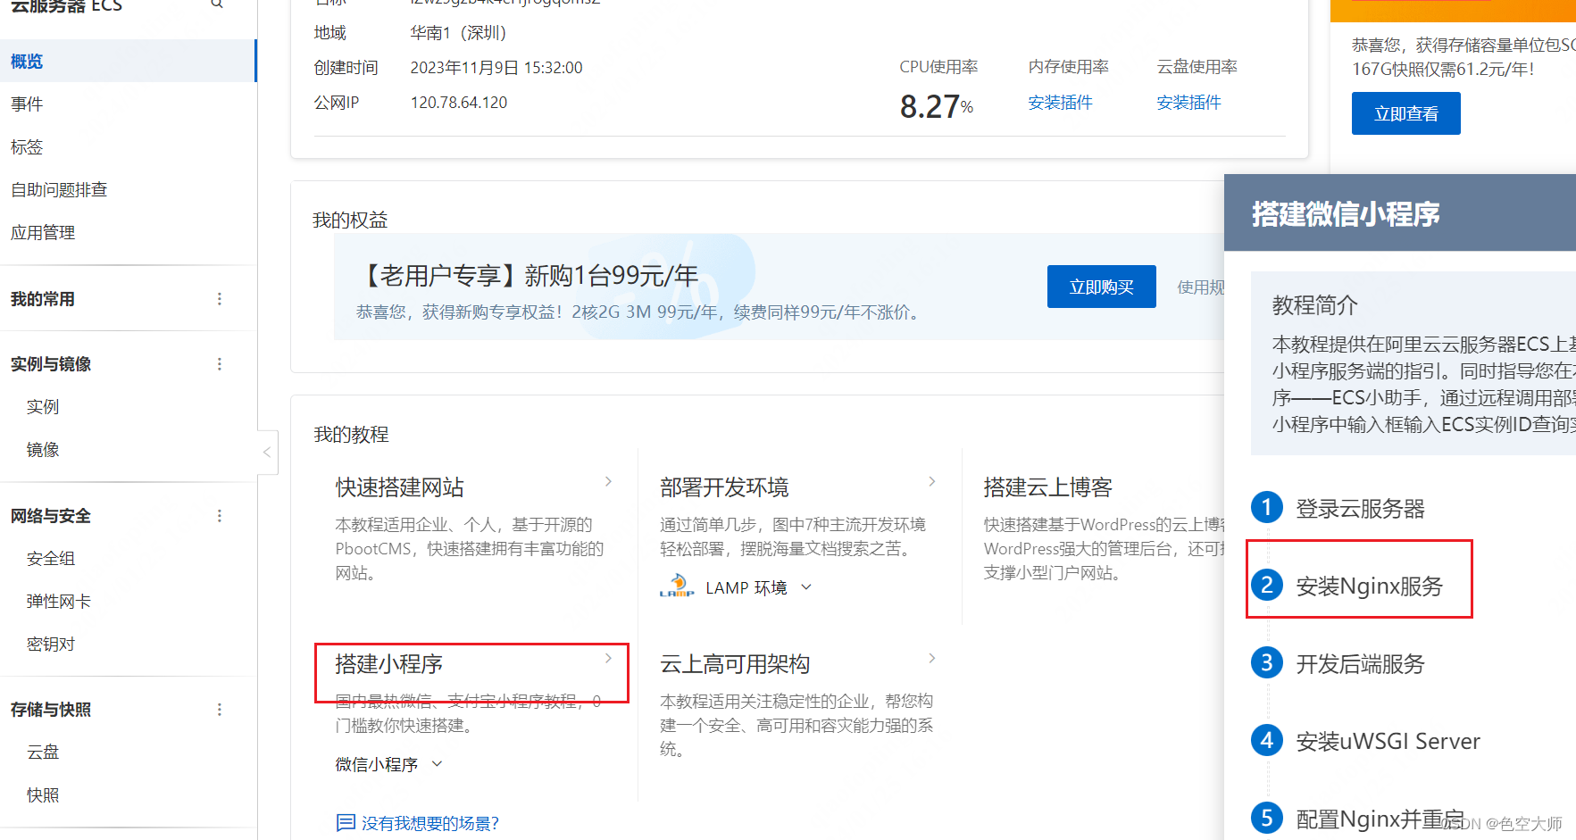Click the search icon in sidebar header
Image resolution: width=1576 pixels, height=840 pixels.
pos(217,4)
